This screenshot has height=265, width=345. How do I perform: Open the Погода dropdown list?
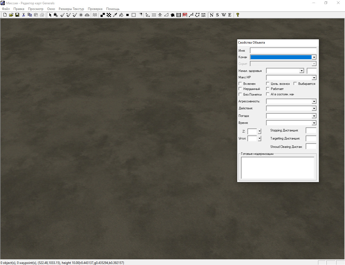(314, 116)
